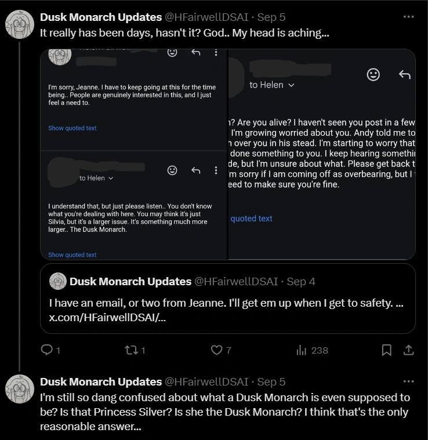Screen dimensions: 428x440
Task: Open the @HFairwellDSAI handle on second tweet
Action: coord(206,382)
